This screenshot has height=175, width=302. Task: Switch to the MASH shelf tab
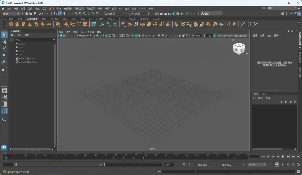[132, 19]
